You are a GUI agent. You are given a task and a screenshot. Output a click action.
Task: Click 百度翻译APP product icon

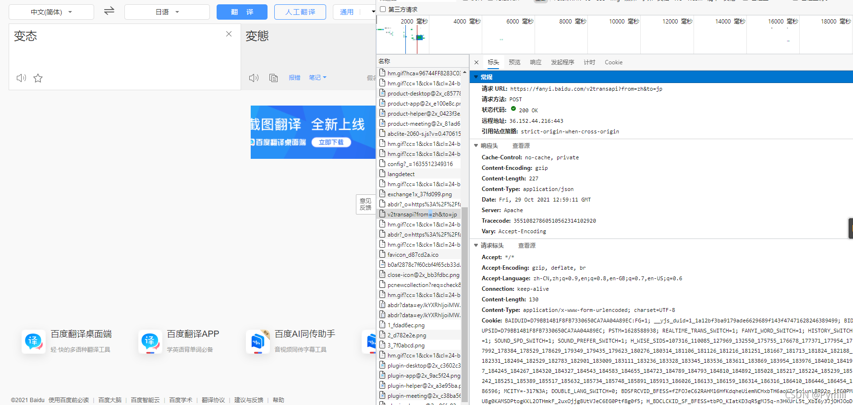point(150,342)
